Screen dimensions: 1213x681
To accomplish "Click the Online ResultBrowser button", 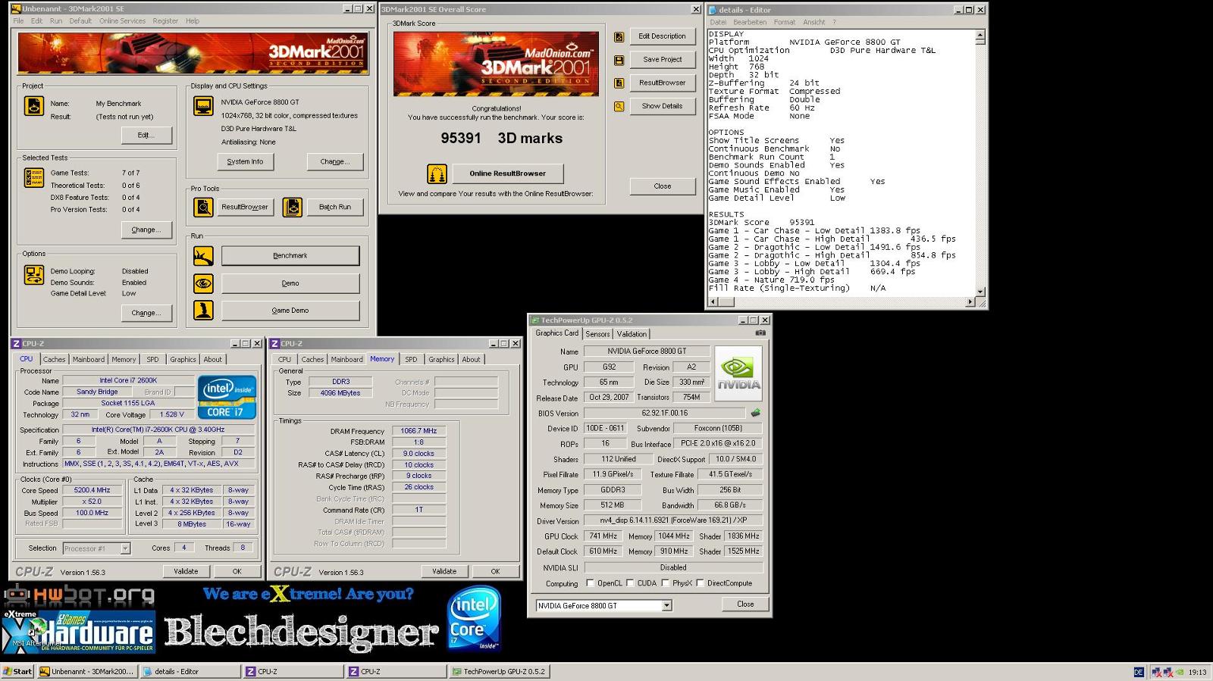I will (x=507, y=173).
